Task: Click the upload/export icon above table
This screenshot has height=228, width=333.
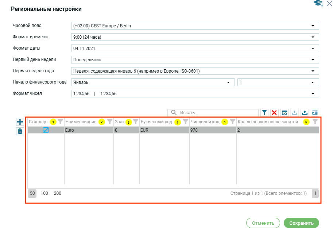Action: [x=305, y=113]
